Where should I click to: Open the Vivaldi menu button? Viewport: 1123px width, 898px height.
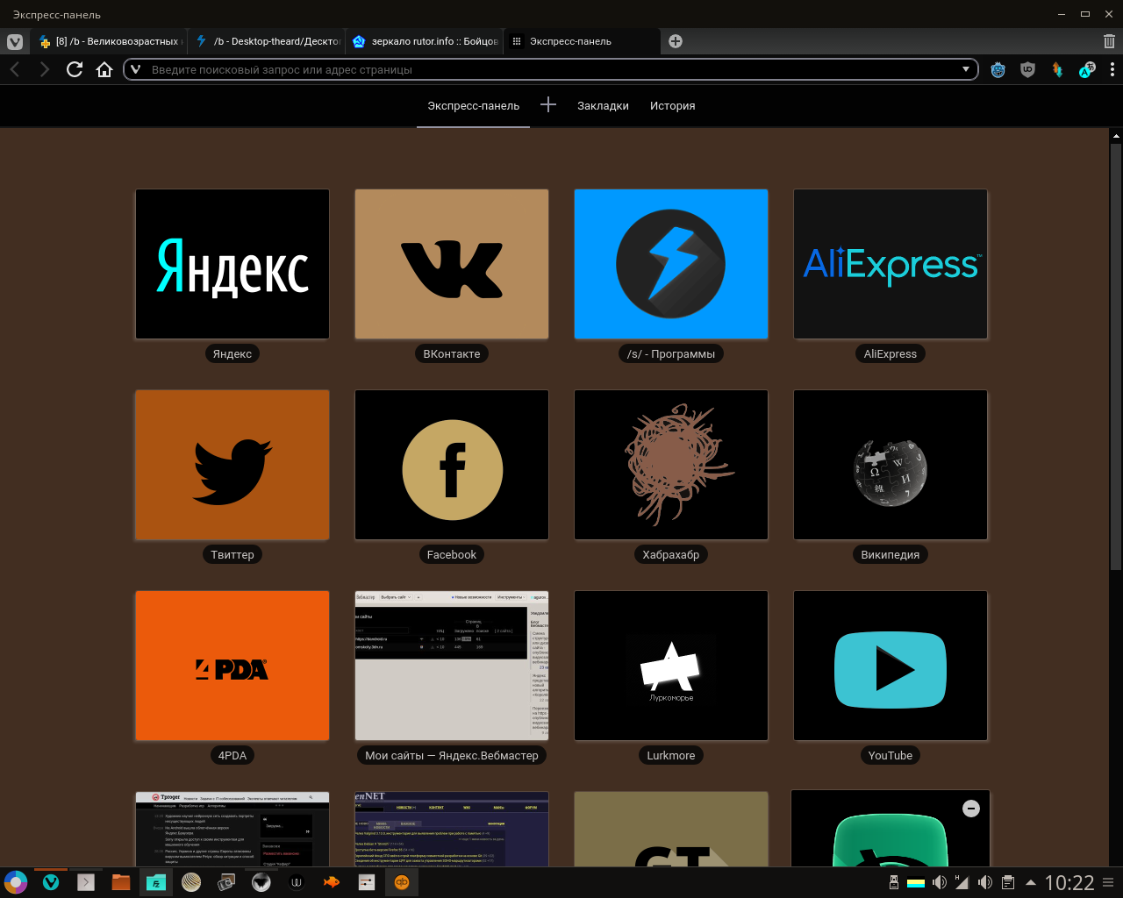pos(14,41)
